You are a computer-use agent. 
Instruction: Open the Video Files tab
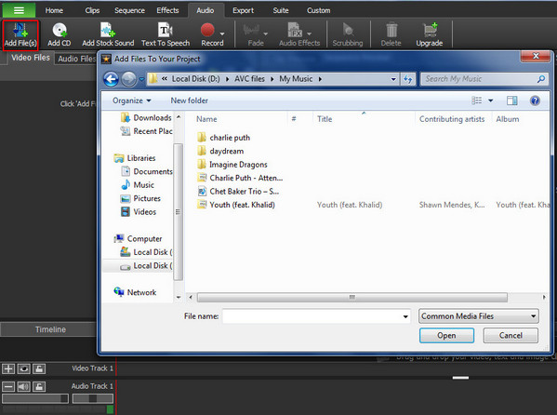click(x=31, y=58)
